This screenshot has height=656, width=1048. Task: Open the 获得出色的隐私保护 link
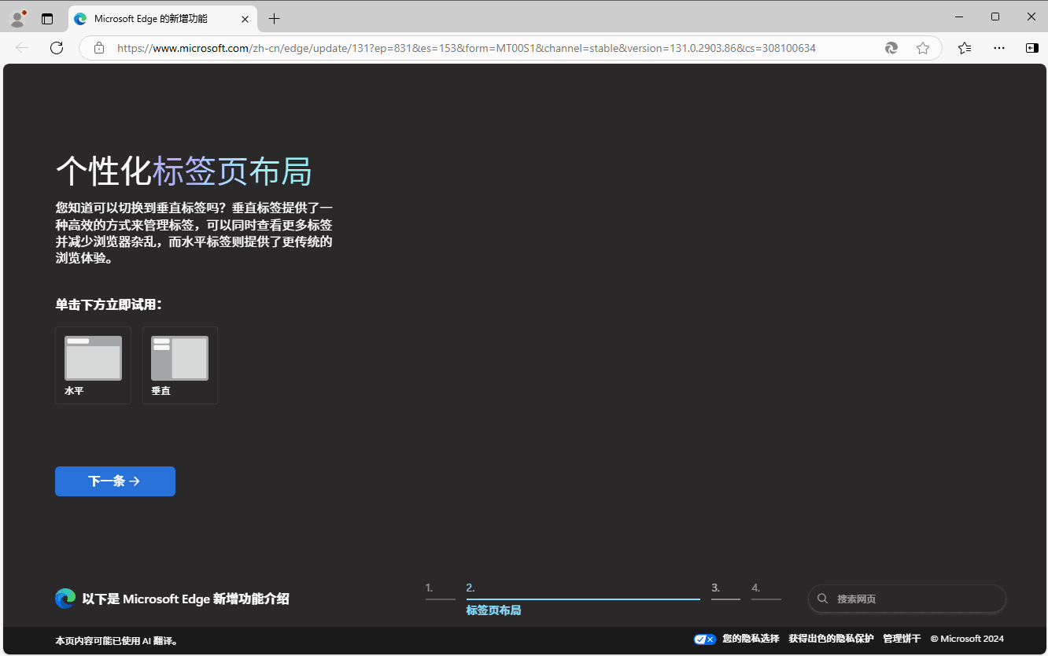pos(830,638)
